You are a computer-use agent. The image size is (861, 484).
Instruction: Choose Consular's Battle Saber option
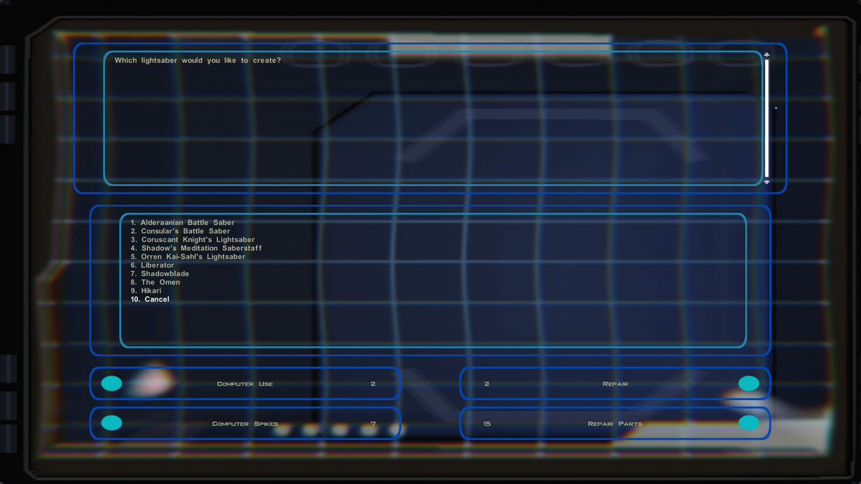[180, 231]
